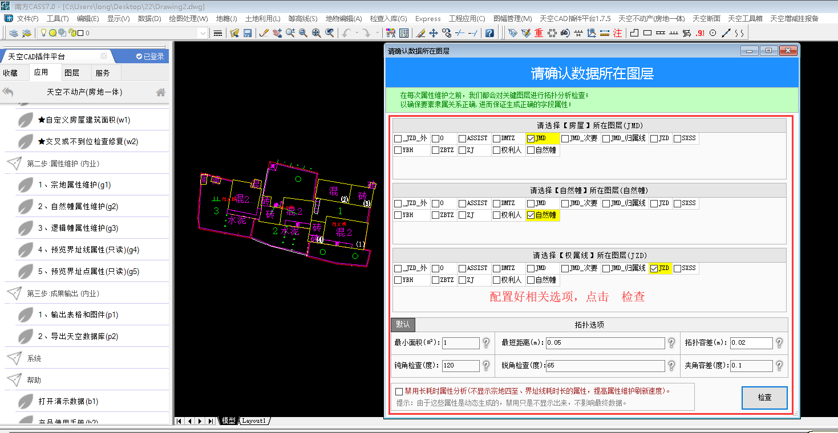
Task: Click the 钝角检查(度) input field
Action: [460, 366]
